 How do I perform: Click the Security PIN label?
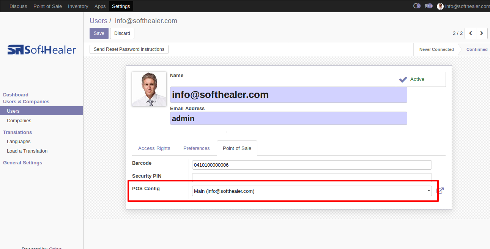[147, 176]
